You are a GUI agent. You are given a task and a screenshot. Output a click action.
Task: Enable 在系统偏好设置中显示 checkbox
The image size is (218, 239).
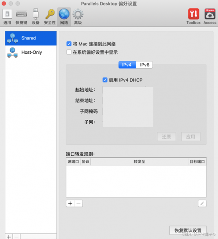(x=69, y=52)
